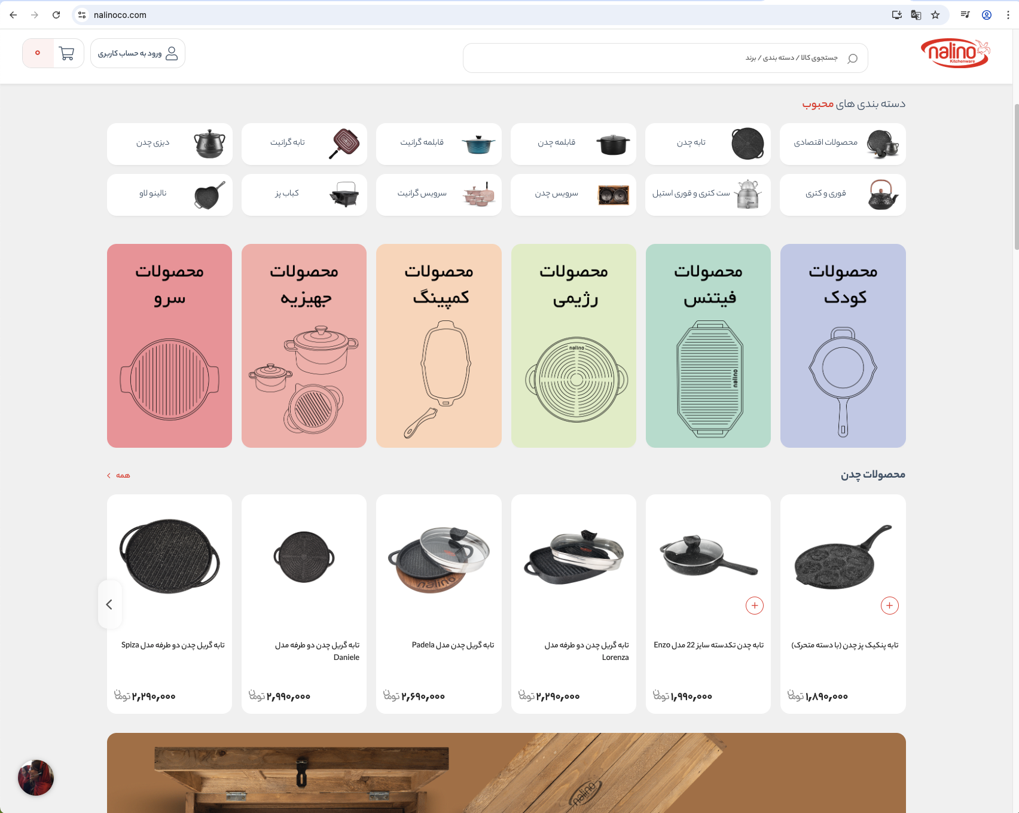Click the browser profile avatar icon
1019x813 pixels.
coord(987,15)
